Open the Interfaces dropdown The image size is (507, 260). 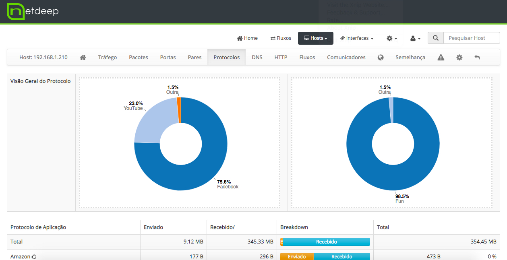tap(357, 38)
